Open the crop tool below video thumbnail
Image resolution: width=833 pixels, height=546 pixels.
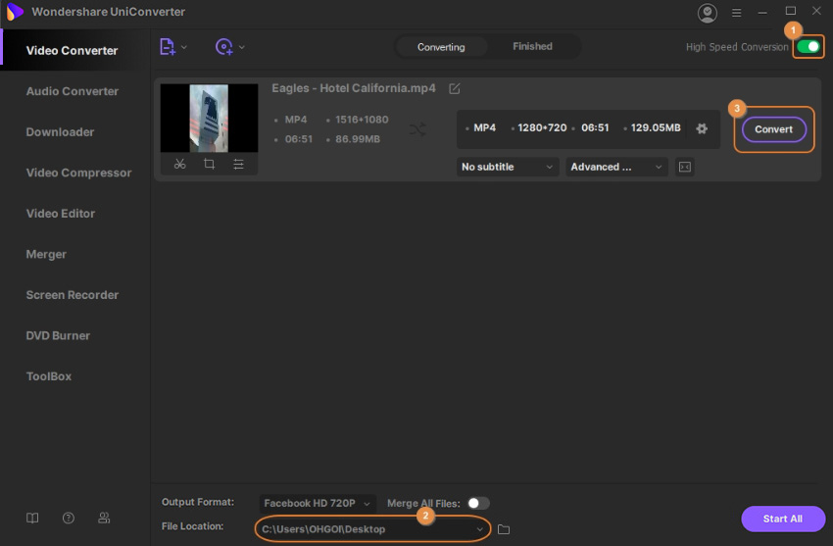pyautogui.click(x=209, y=165)
